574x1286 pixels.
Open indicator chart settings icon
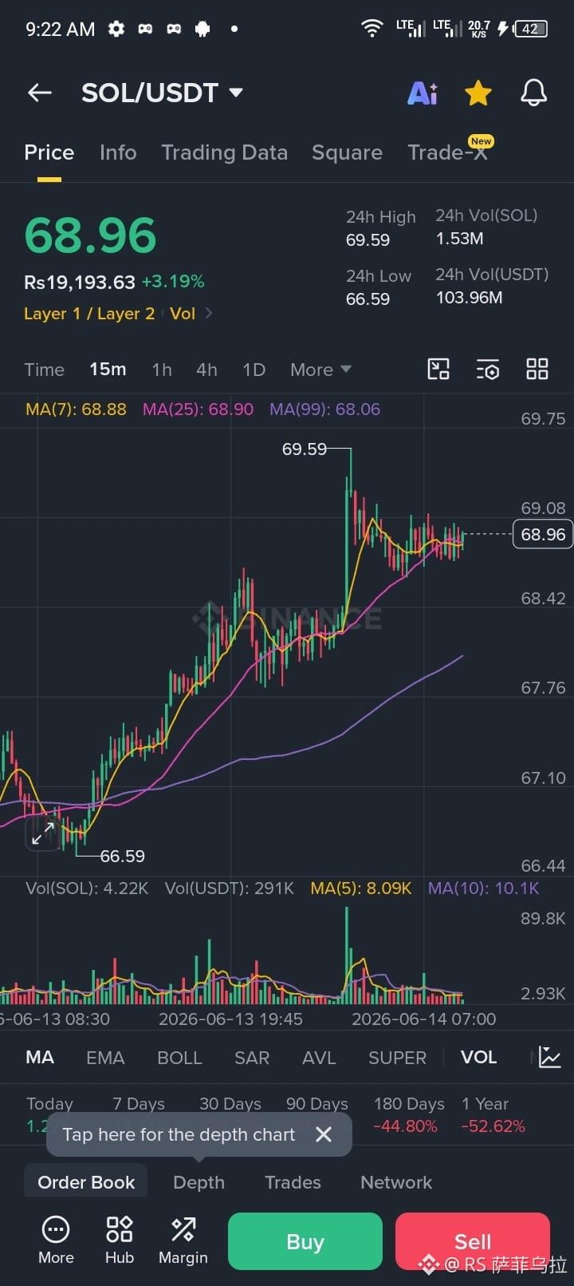pos(550,1057)
